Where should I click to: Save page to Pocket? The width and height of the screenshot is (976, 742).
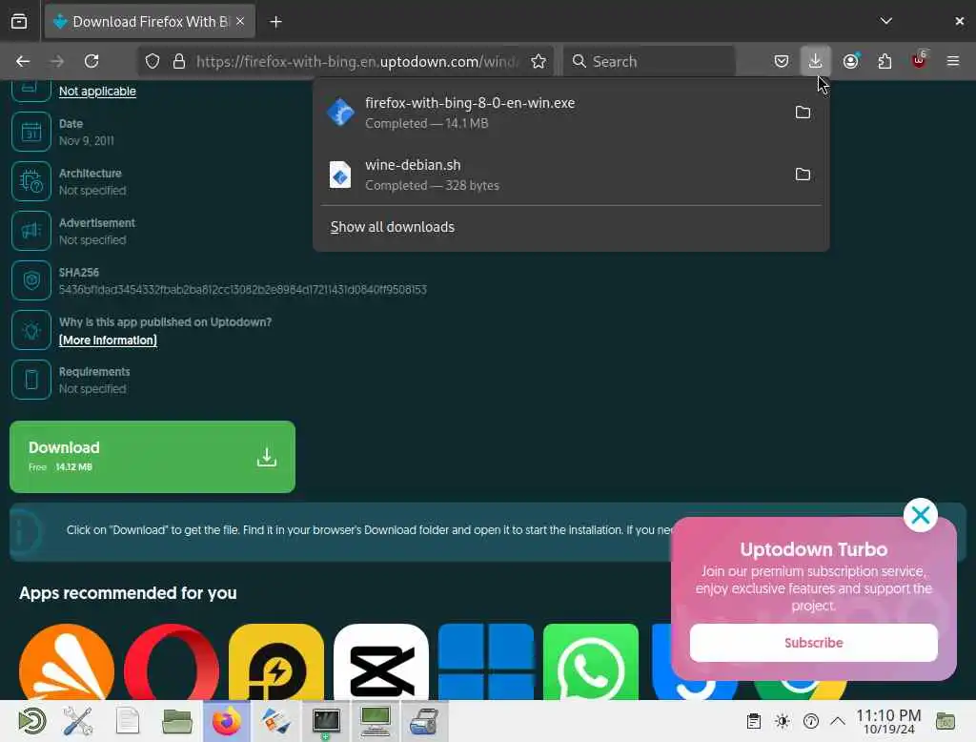782,61
